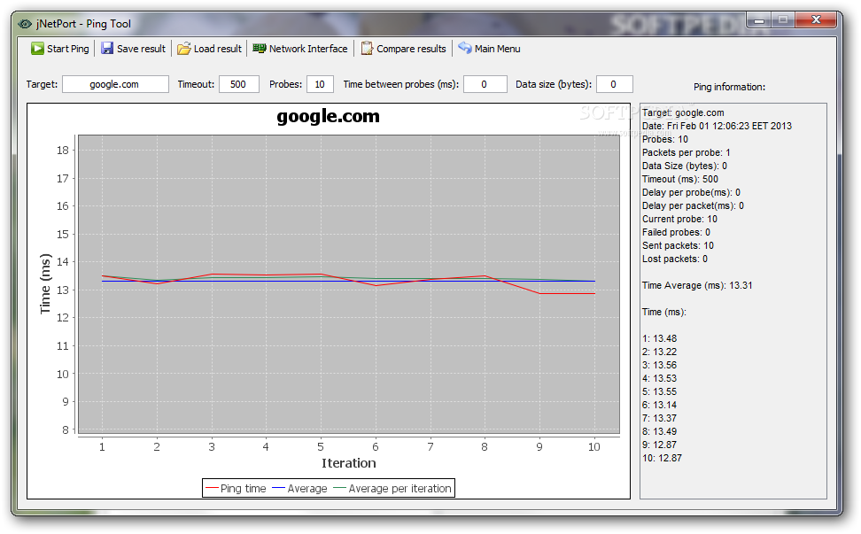Click the 'Sent packets: 10' line
The width and height of the screenshot is (861, 534).
(679, 245)
